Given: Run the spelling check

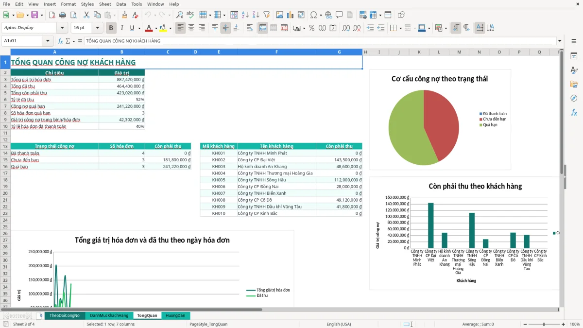Looking at the screenshot, I should pos(190,15).
